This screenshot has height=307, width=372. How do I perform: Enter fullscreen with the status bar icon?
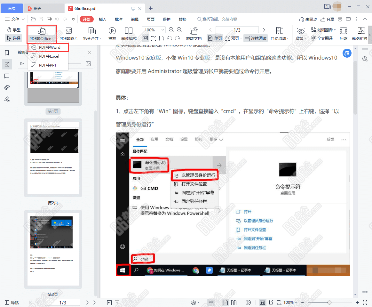tap(365, 303)
